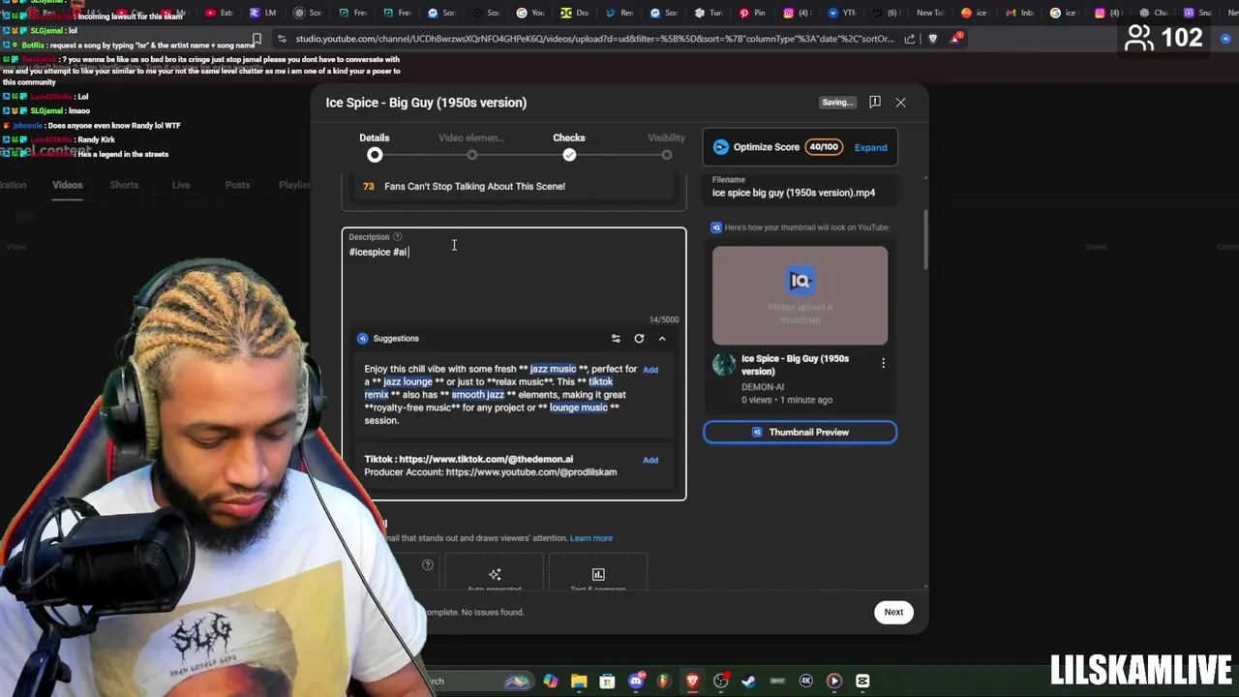
Task: Click the Thumbnail Preview button
Action: [x=800, y=432]
